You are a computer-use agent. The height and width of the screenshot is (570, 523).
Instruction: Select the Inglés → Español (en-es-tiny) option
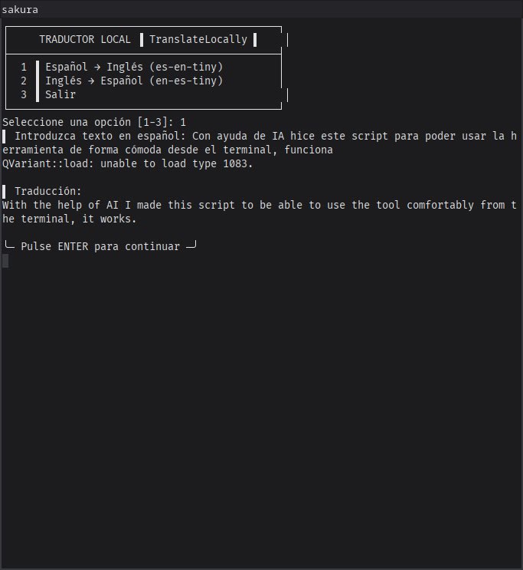pos(134,81)
